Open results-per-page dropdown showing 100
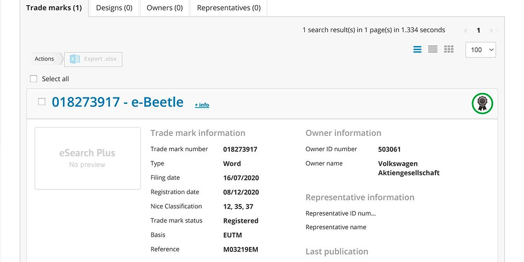The width and height of the screenshot is (524, 262). click(480, 50)
